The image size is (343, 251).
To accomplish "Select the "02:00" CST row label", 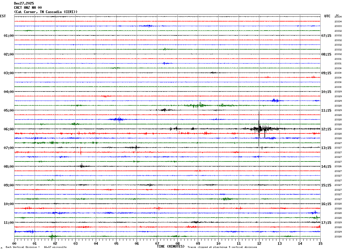I will 9,54.
